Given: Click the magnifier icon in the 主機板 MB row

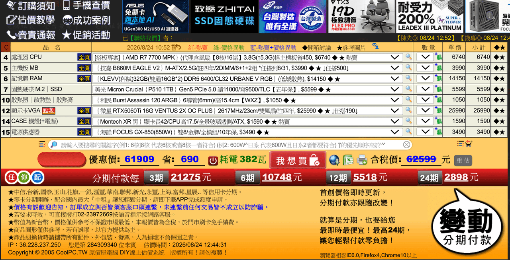Looking at the screenshot, I should [409, 68].
